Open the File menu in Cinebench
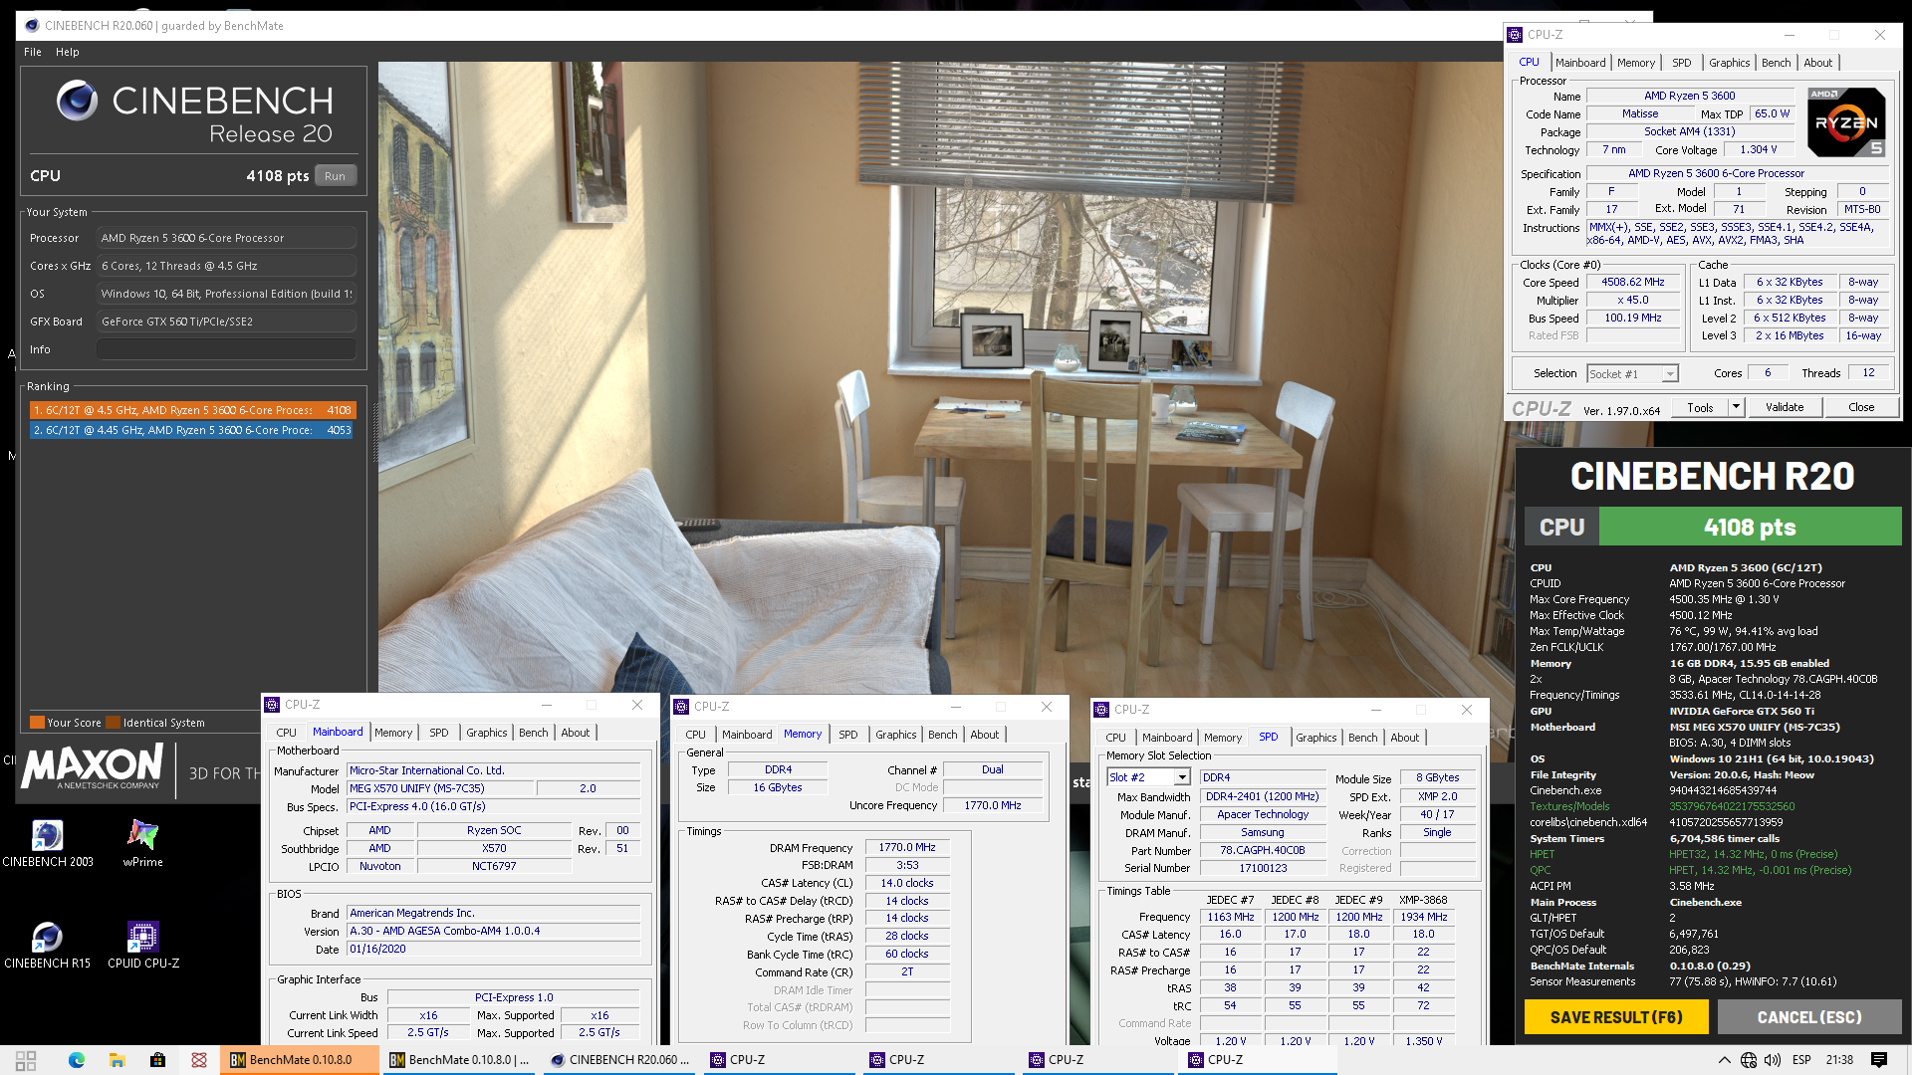1912x1075 pixels. [33, 52]
